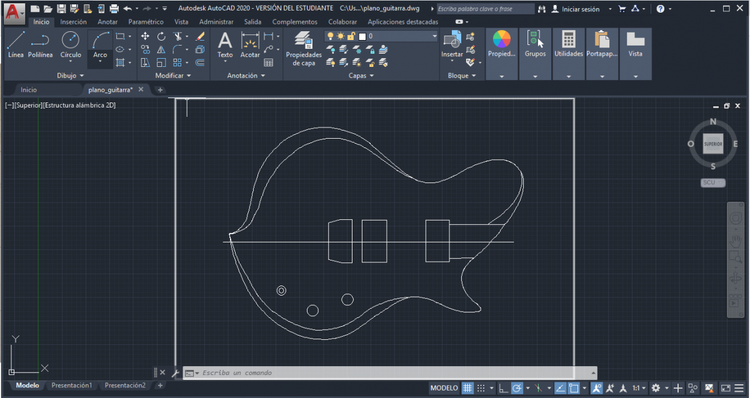The width and height of the screenshot is (750, 398).
Task: Click the MODELO status bar button
Action: coord(444,388)
